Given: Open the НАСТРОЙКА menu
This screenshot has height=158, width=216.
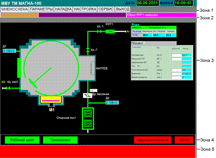Looking at the screenshot, I should tap(85, 9).
